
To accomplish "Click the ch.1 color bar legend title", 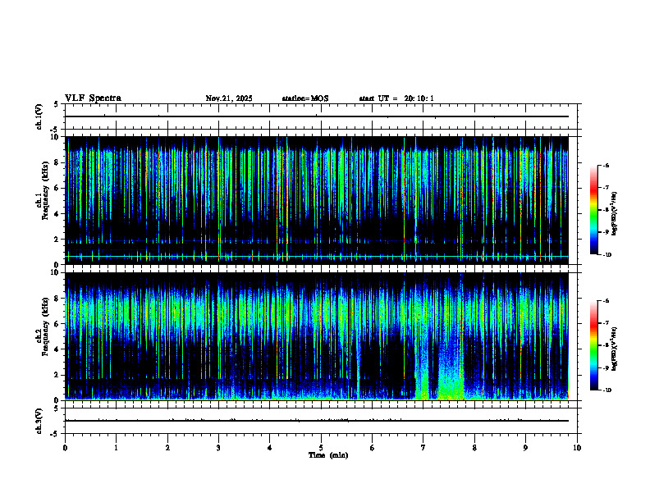I will [614, 213].
